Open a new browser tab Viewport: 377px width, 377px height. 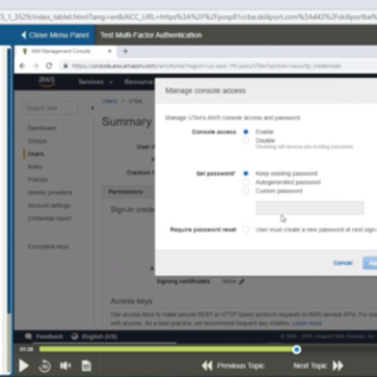point(125,51)
